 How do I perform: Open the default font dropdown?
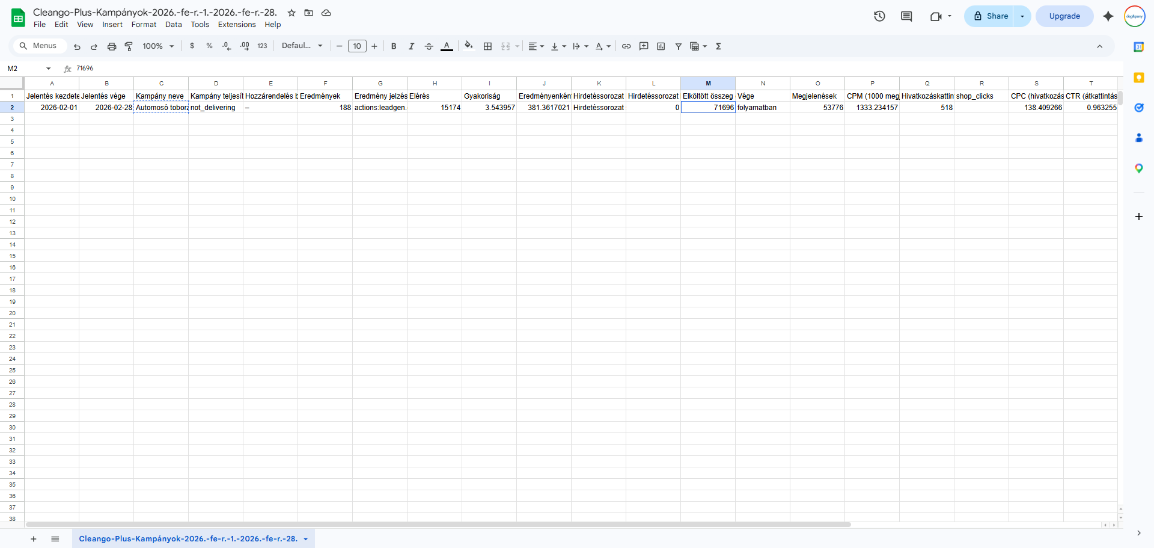pyautogui.click(x=302, y=46)
